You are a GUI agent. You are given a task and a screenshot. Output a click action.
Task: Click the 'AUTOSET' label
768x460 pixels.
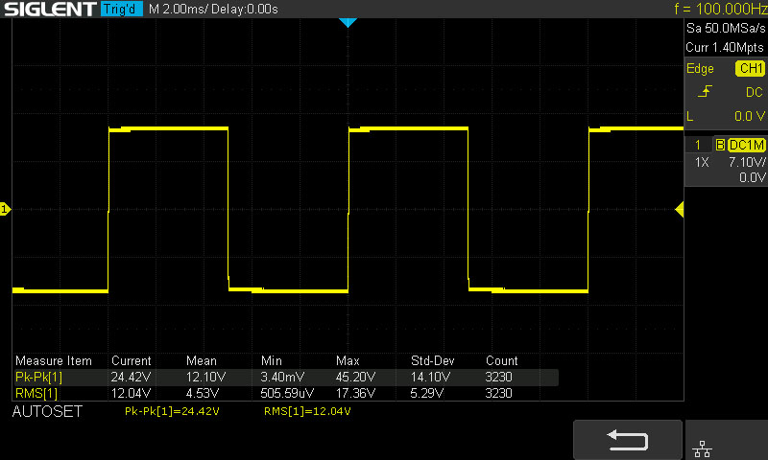pos(47,412)
